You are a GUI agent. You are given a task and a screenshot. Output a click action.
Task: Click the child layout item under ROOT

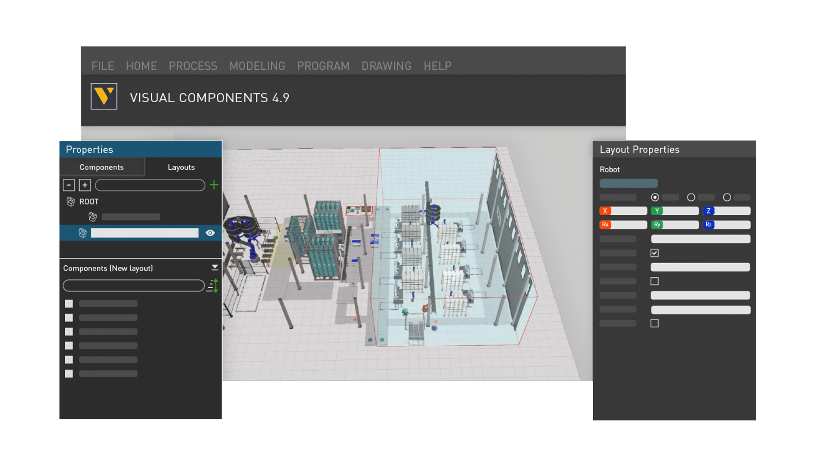click(130, 217)
